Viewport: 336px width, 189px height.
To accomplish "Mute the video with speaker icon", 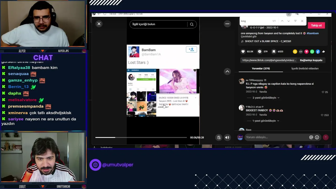I will pos(227,137).
